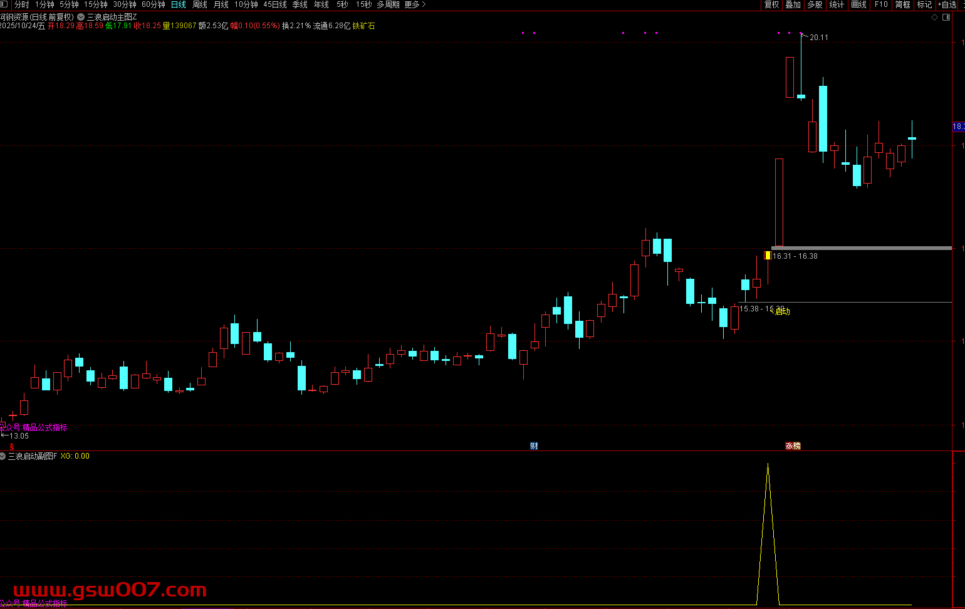Click the 20.11 high price arrow label
This screenshot has height=609, width=965.
click(818, 38)
